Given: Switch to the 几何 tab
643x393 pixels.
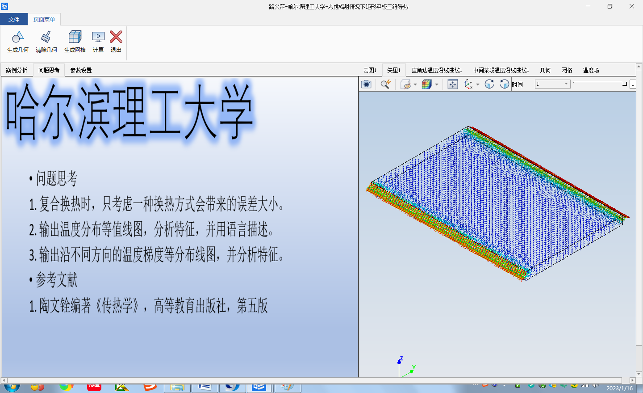Looking at the screenshot, I should tap(545, 70).
